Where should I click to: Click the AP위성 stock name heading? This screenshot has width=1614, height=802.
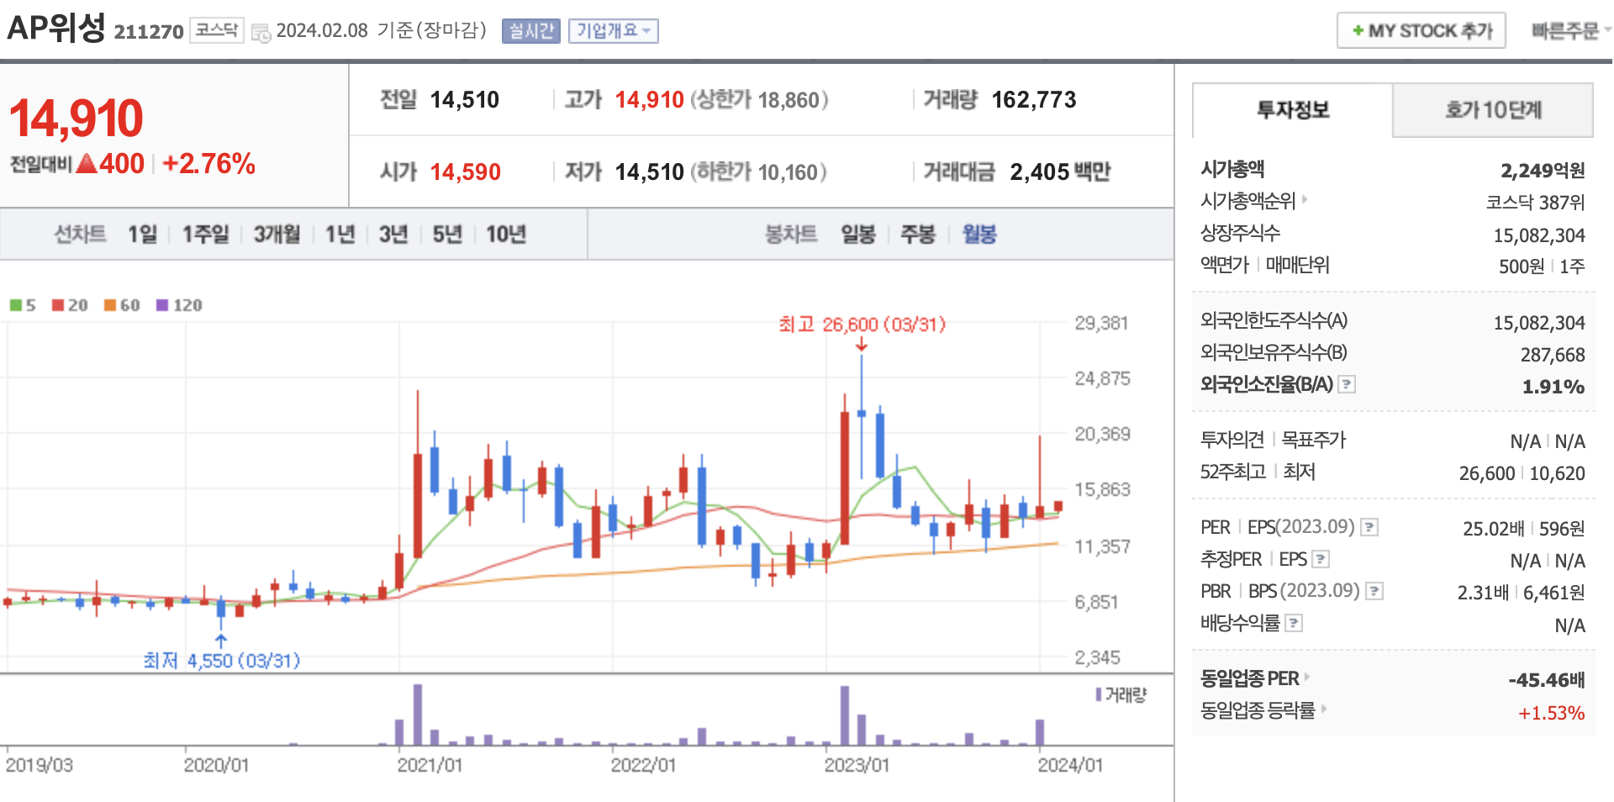pos(56,28)
